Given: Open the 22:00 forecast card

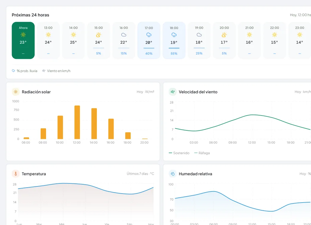Looking at the screenshot, I should point(275,40).
